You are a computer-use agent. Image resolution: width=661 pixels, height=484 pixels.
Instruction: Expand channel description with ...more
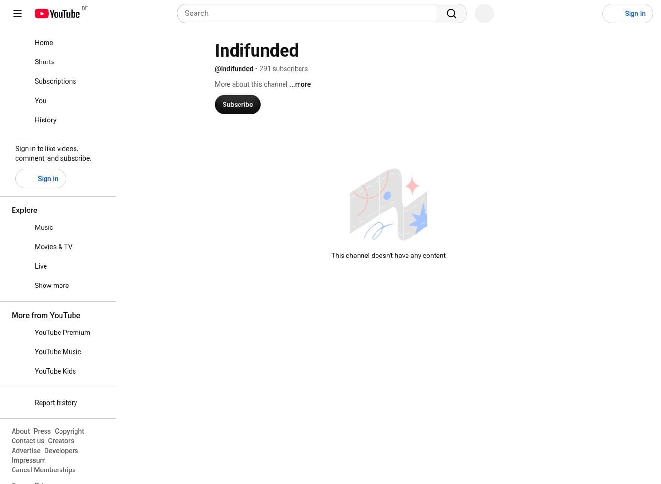pos(300,84)
